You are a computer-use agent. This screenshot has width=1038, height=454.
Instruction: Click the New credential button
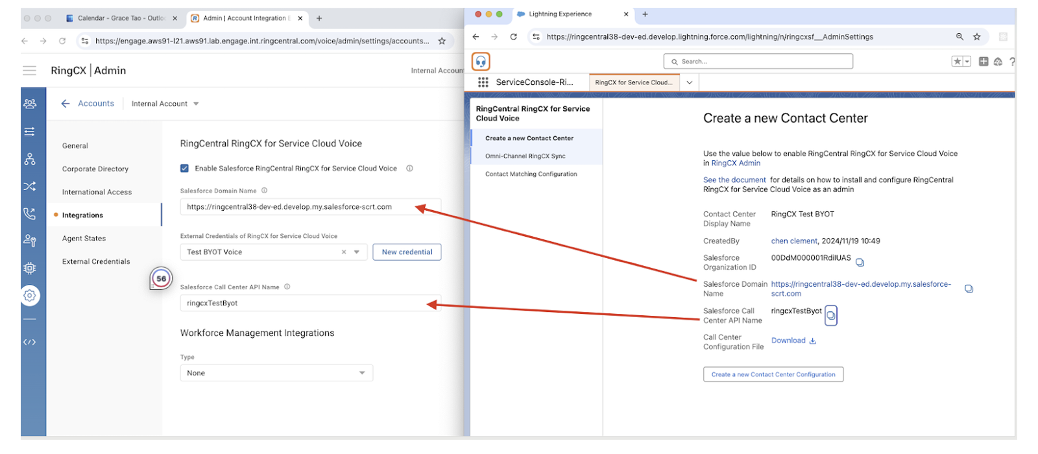pyautogui.click(x=407, y=252)
